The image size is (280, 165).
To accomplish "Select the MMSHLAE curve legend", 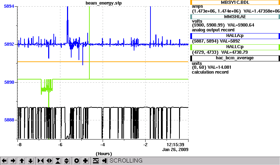I will coord(235,17).
